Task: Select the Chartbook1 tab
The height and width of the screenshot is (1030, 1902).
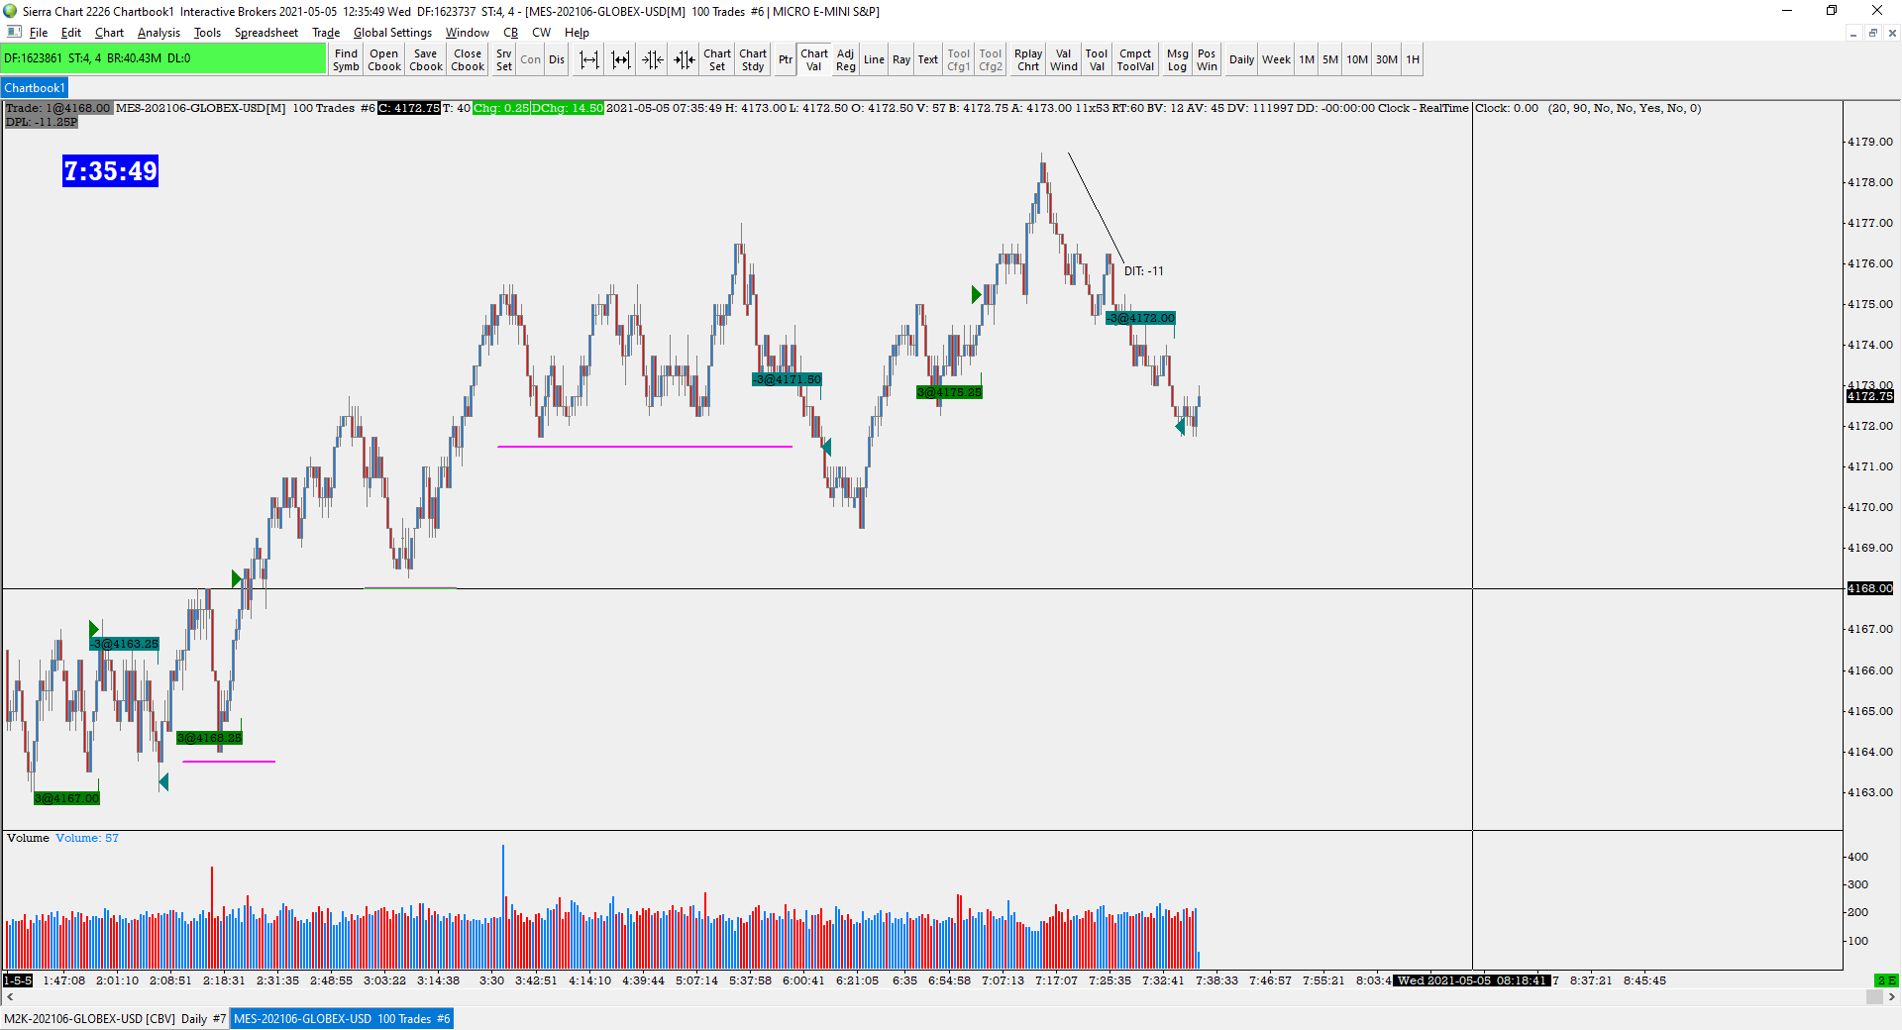Action: 35,88
